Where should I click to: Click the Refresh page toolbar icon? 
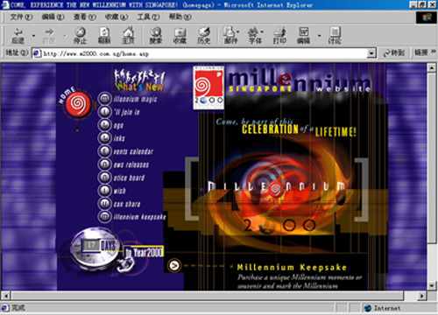104,35
